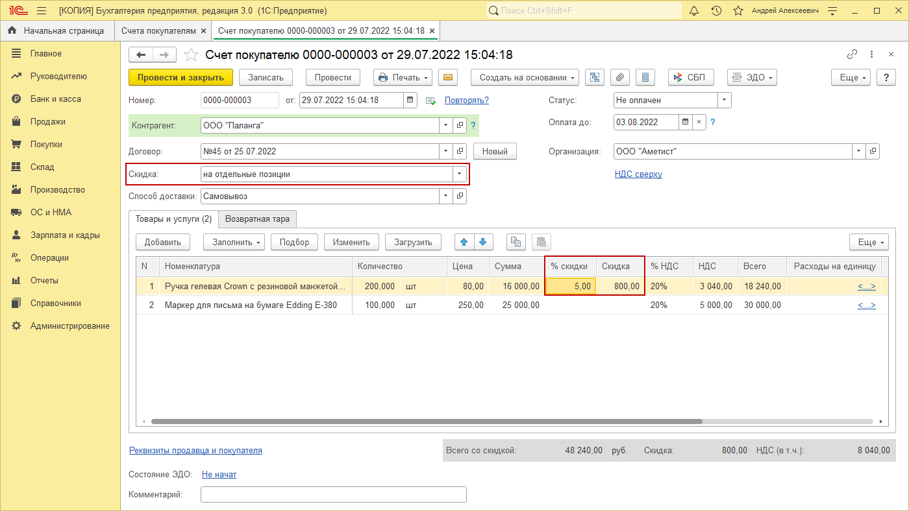Move table row up arrow
This screenshot has height=511, width=909.
pyautogui.click(x=464, y=242)
